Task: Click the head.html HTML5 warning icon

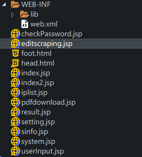Action: [15, 63]
